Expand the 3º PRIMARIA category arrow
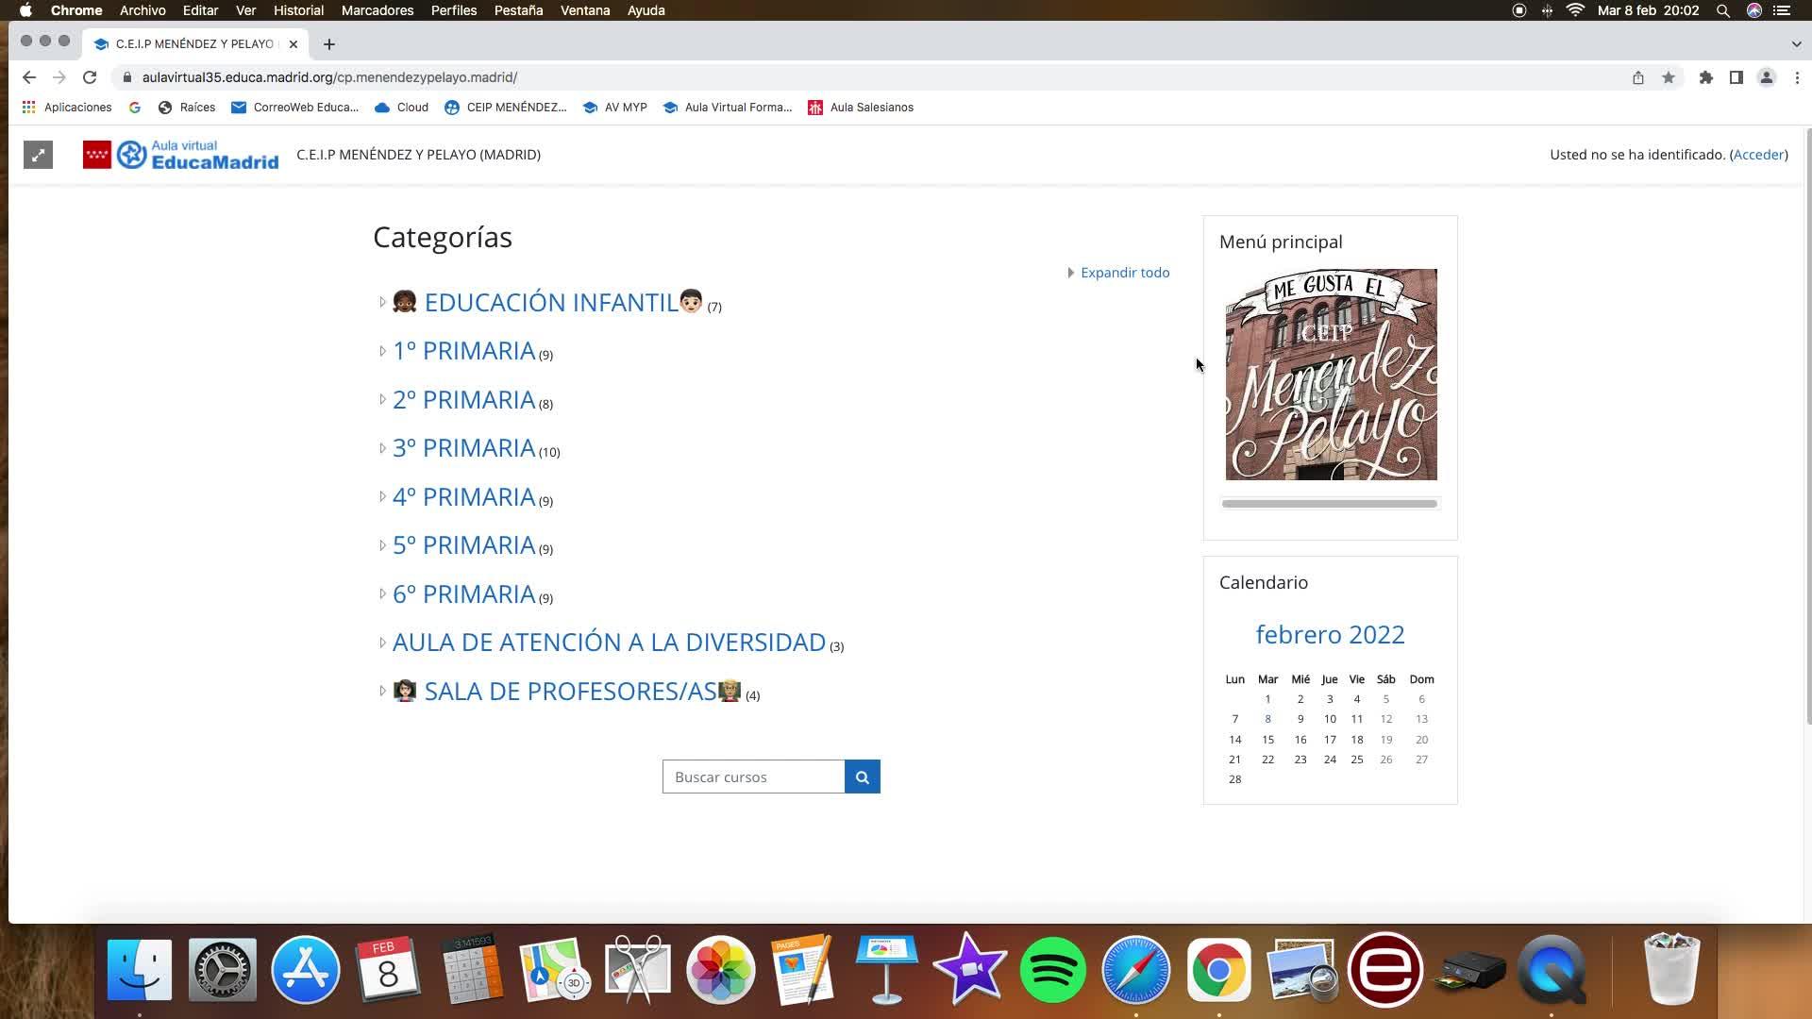The image size is (1812, 1019). [x=382, y=448]
